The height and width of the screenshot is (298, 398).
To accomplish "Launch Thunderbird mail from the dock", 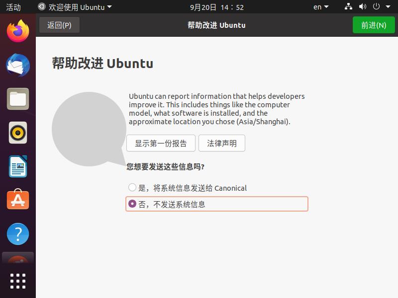I will pyautogui.click(x=18, y=65).
